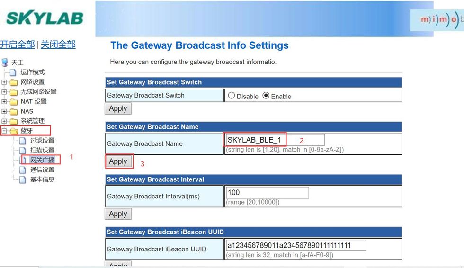Expand the 网络设置 tree node
464x268 pixels.
pyautogui.click(x=4, y=82)
